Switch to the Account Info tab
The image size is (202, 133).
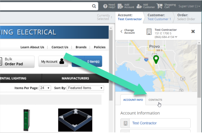click(x=133, y=100)
